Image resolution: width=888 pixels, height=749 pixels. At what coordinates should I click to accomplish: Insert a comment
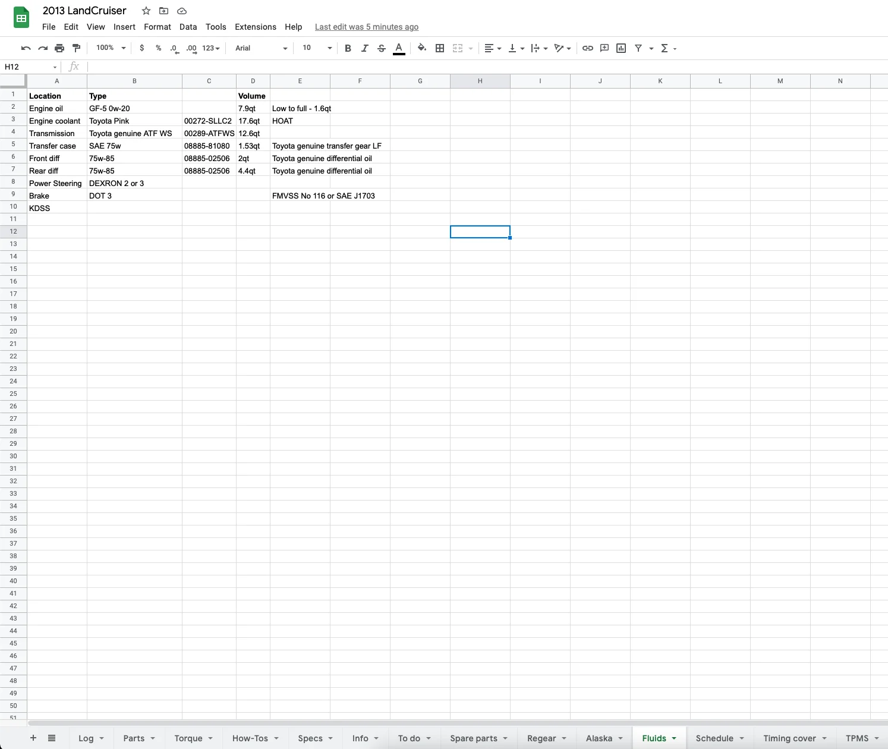604,48
